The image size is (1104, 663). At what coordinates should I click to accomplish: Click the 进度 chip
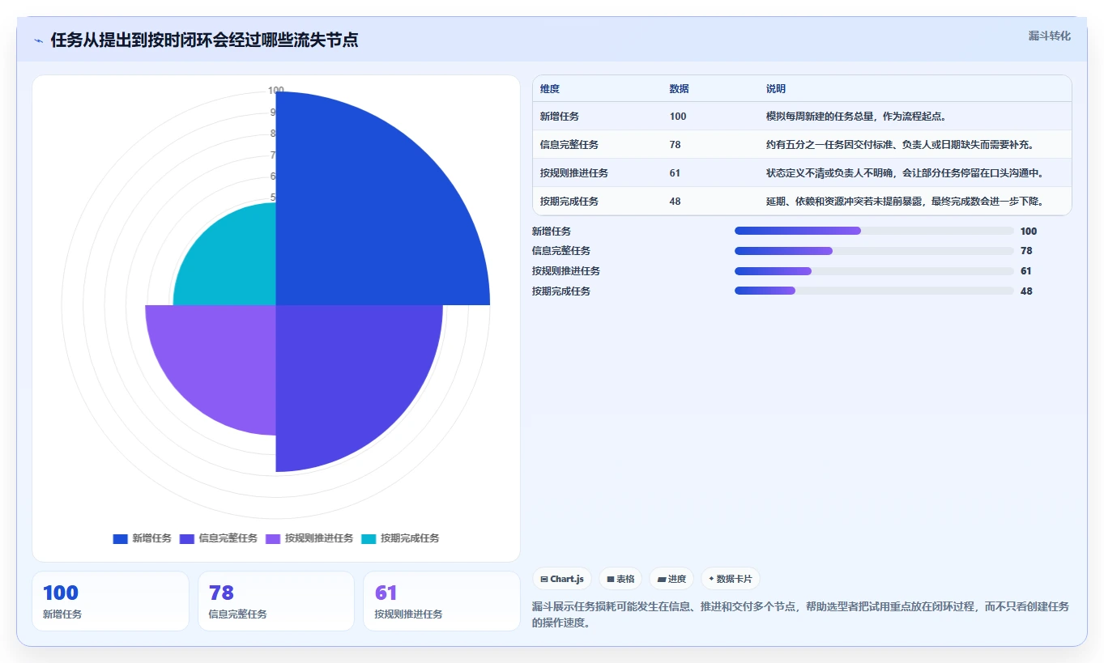pyautogui.click(x=671, y=579)
